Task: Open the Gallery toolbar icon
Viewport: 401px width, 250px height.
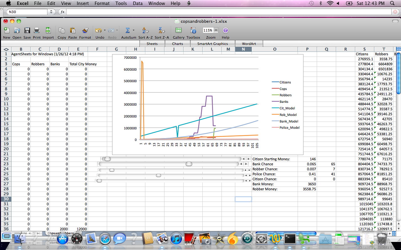Action: click(x=179, y=30)
